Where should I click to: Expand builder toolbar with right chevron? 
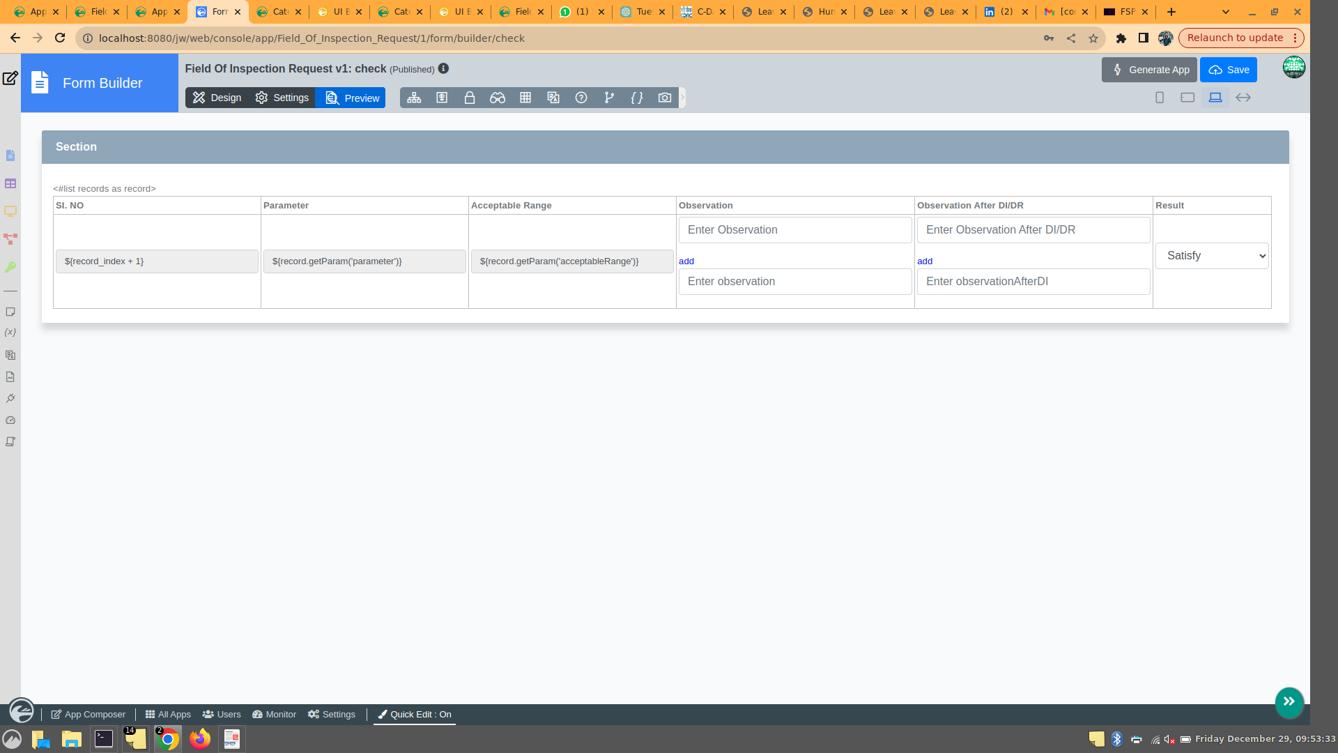click(683, 98)
